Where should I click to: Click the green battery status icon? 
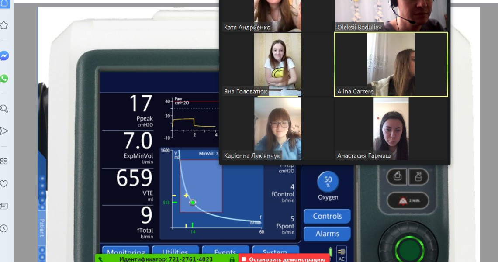[330, 252]
